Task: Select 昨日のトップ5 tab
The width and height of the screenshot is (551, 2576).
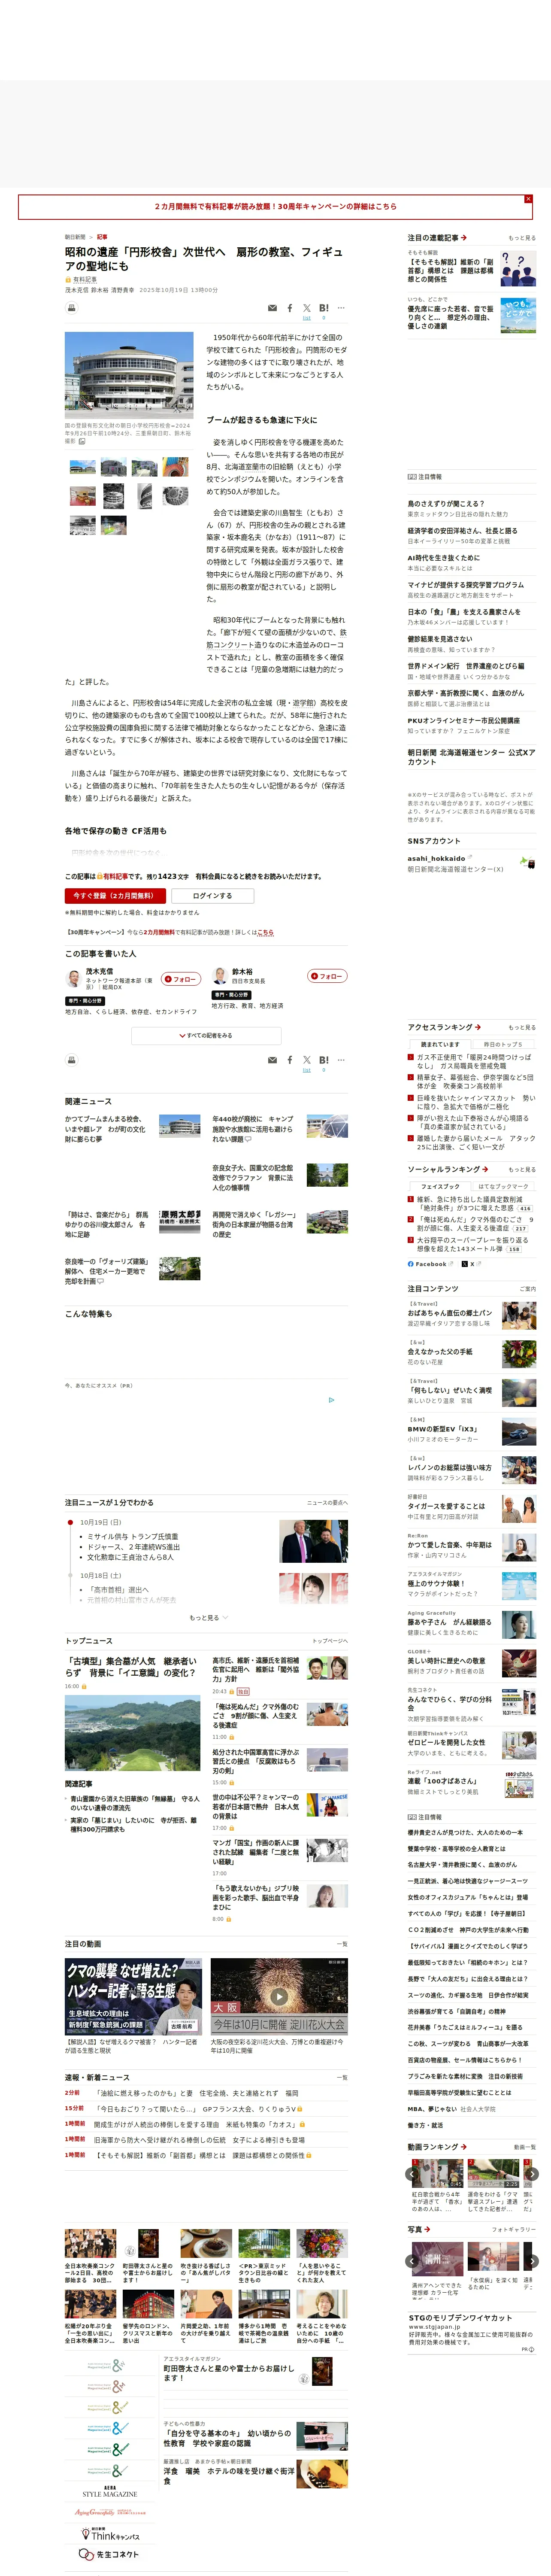Action: click(503, 1044)
